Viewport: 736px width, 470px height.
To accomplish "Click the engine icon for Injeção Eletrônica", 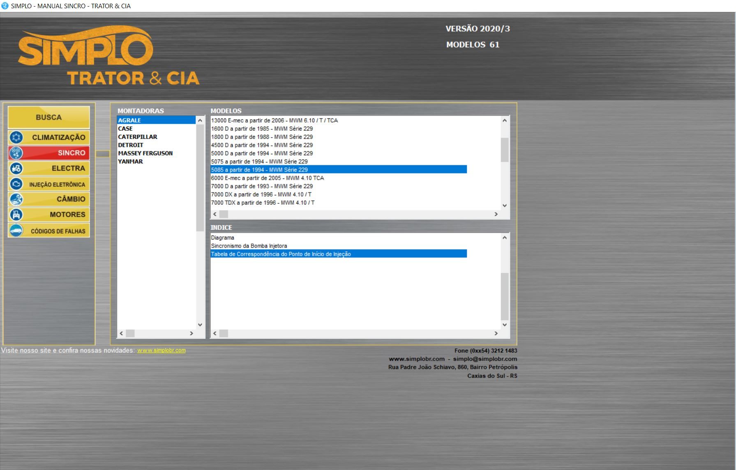I will click(16, 184).
